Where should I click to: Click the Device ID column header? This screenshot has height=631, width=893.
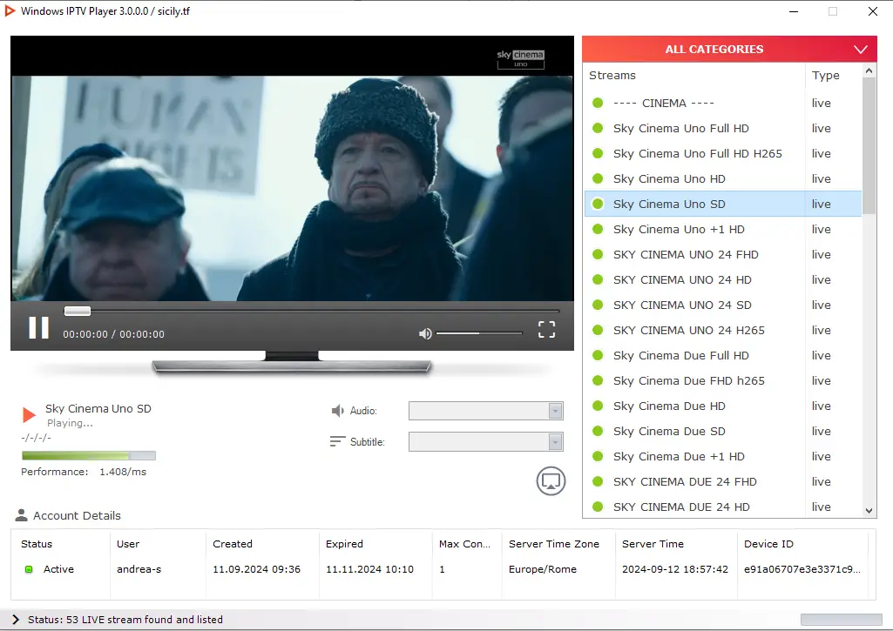[768, 544]
